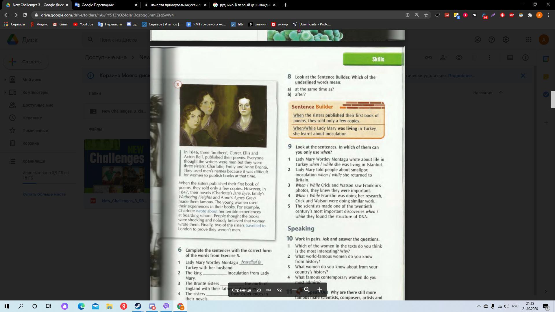Expand the Компьютеры tree
The height and width of the screenshot is (312, 555).
pyautogui.click(x=5, y=92)
